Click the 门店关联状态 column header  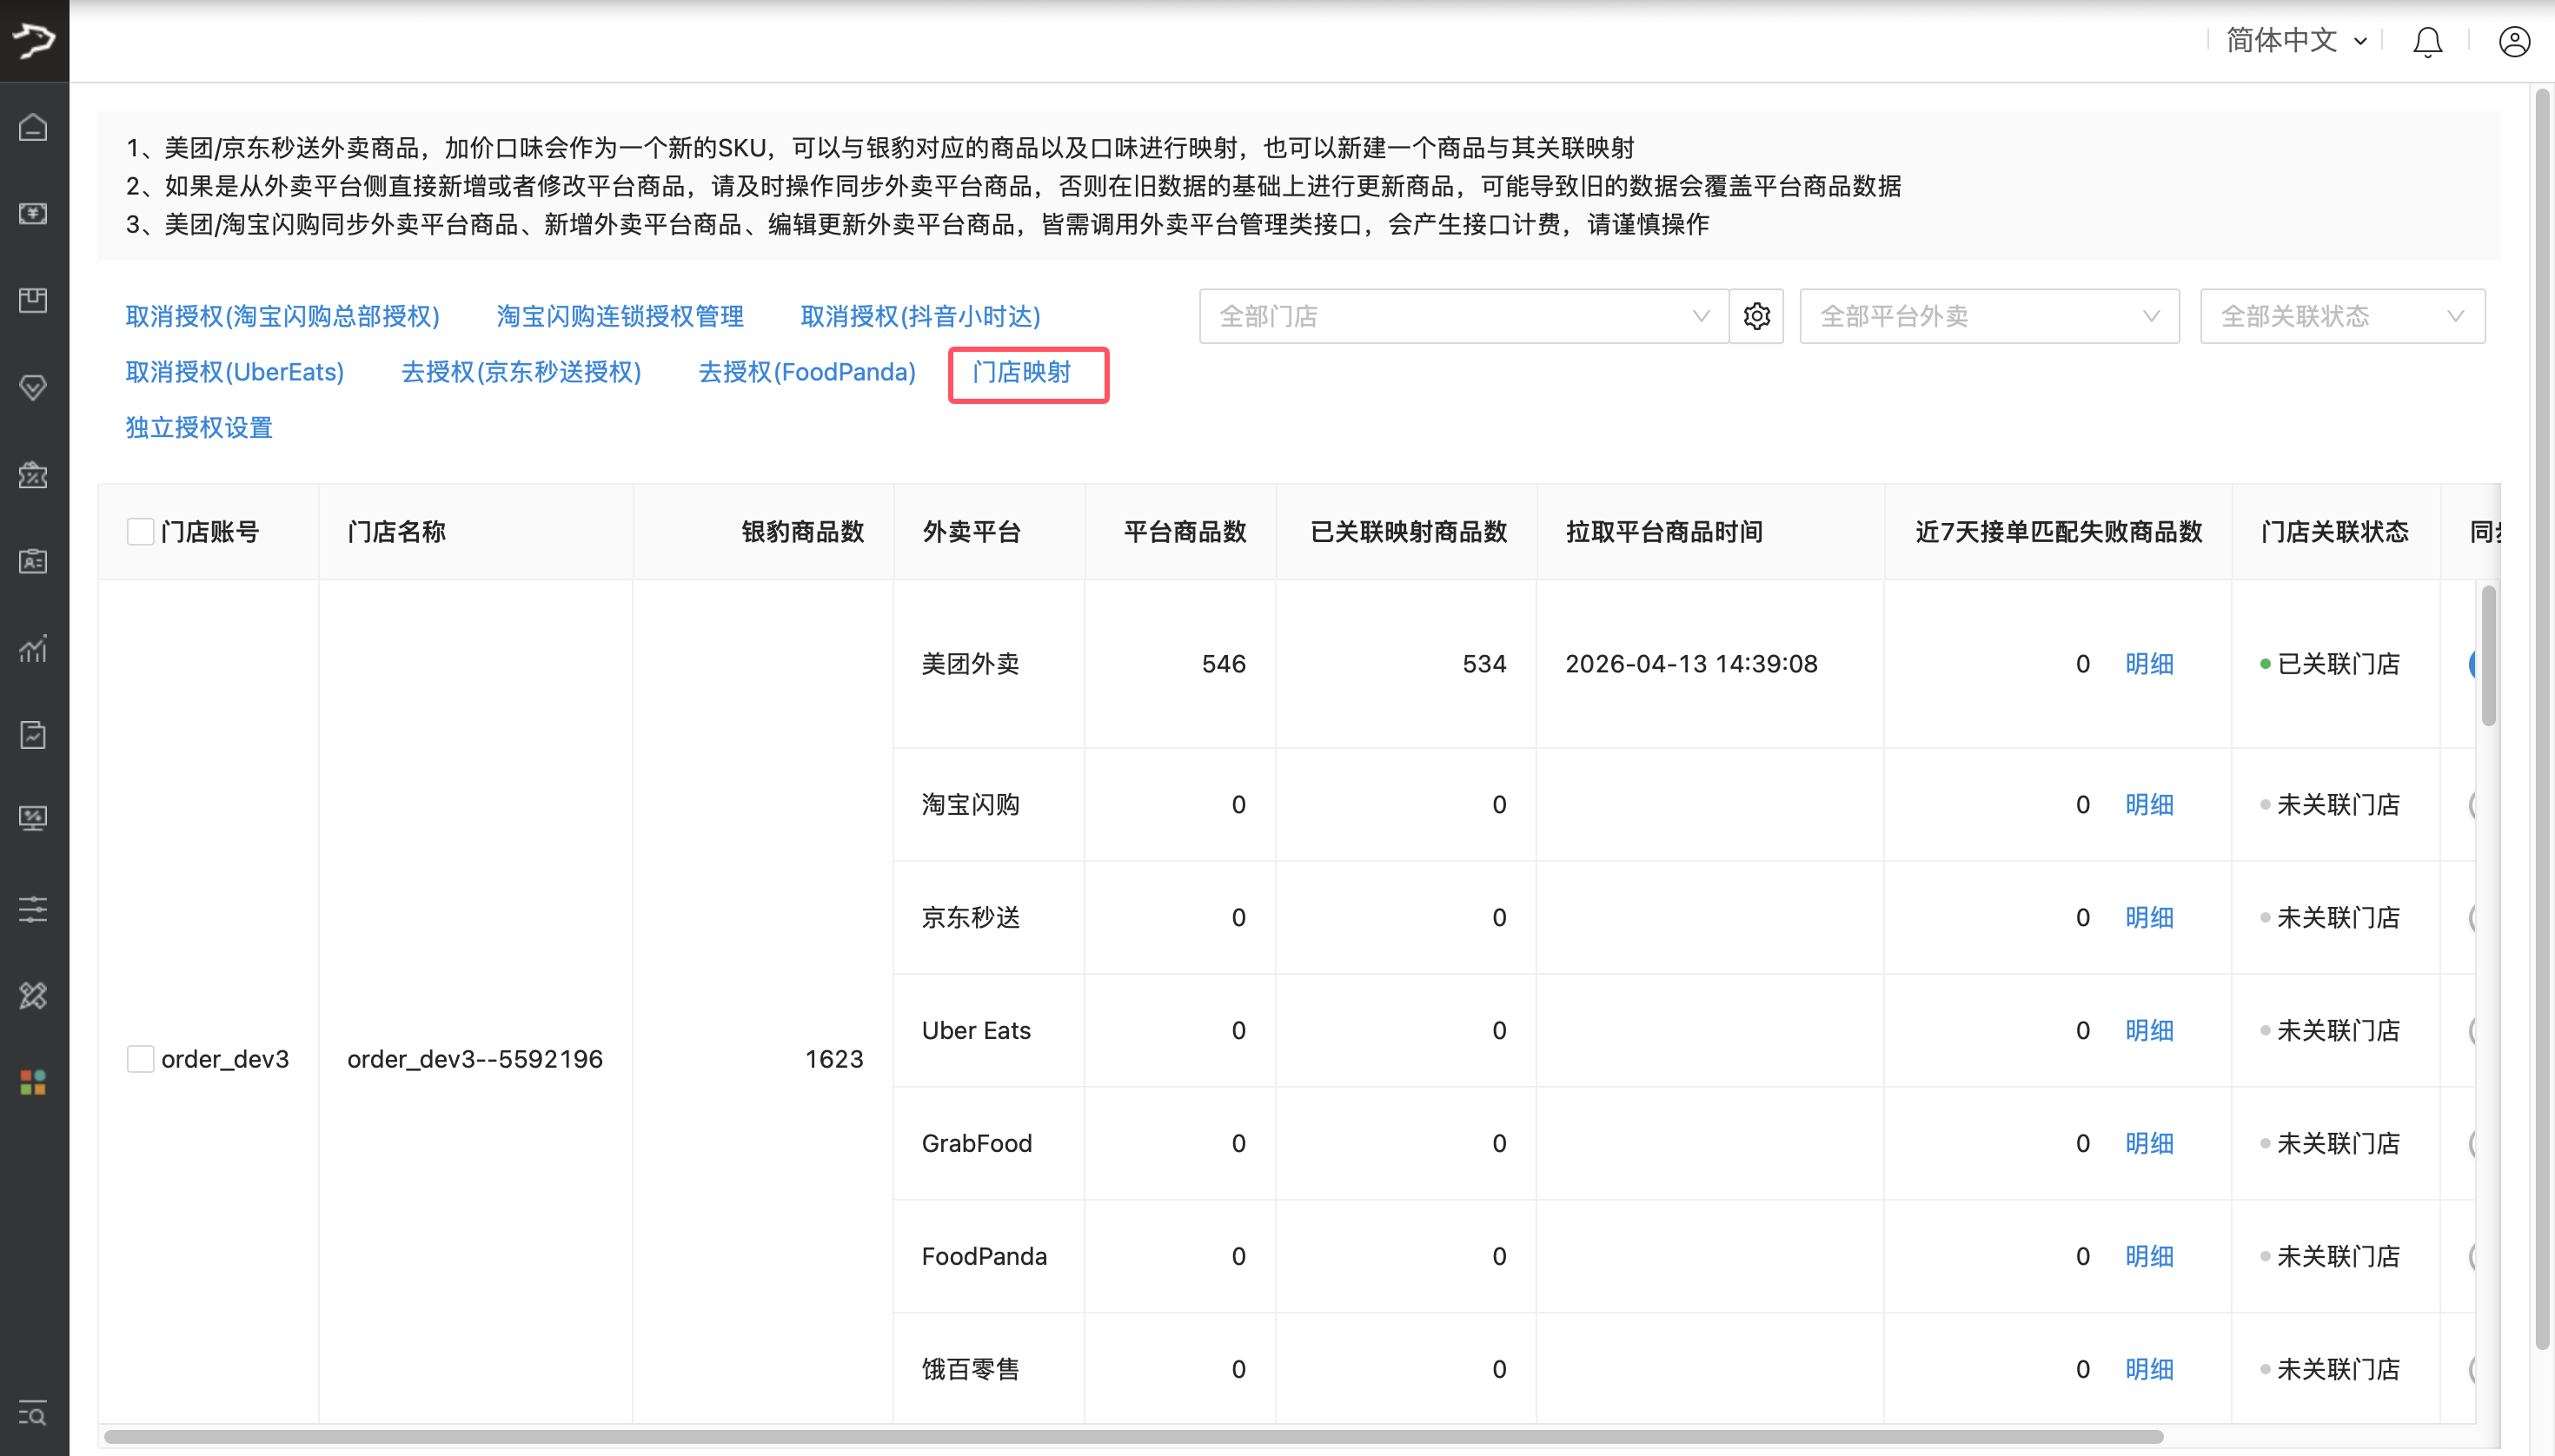point(2335,532)
